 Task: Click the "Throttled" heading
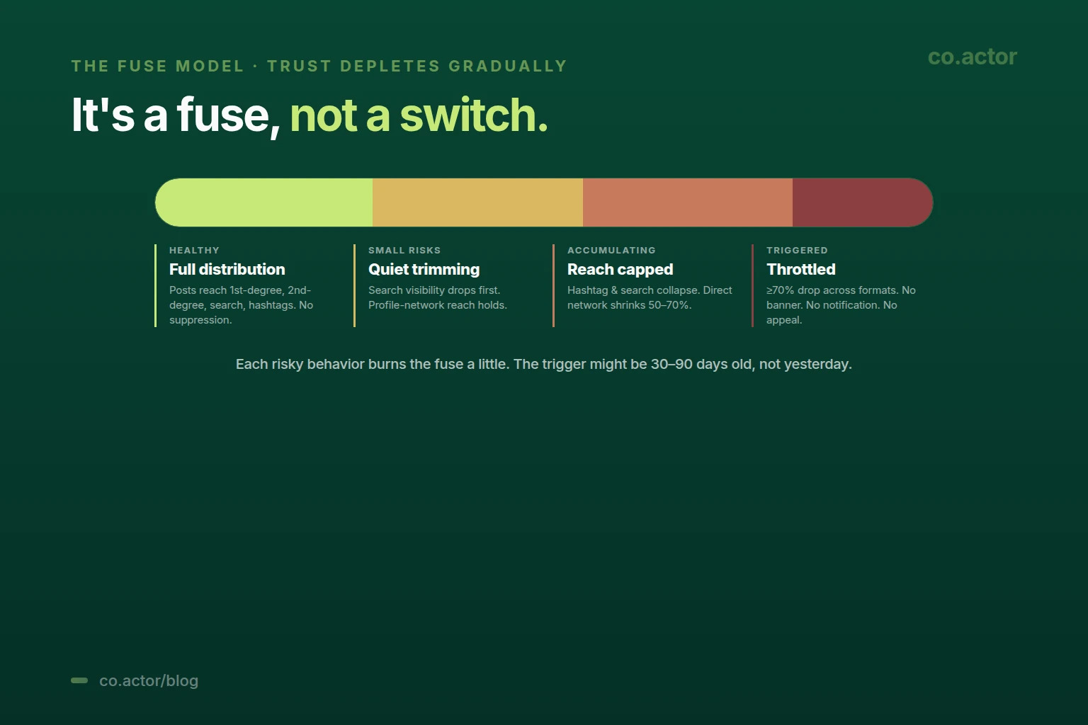[x=801, y=269]
